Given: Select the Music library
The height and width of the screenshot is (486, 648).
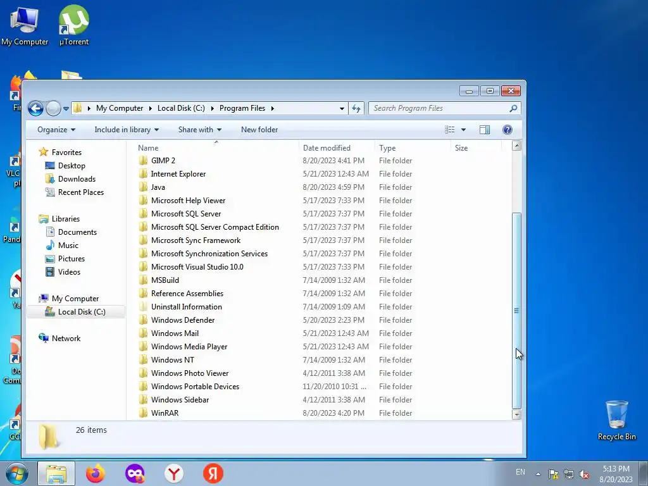Looking at the screenshot, I should [x=68, y=246].
